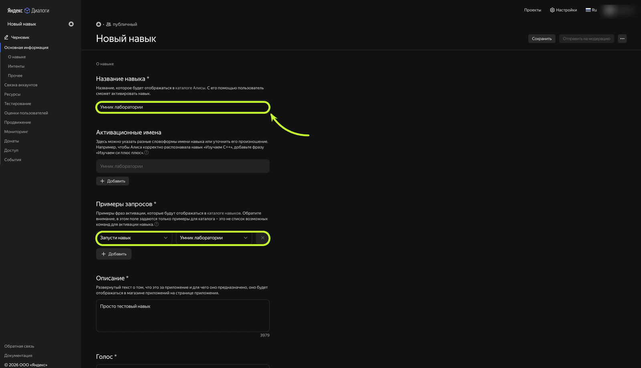Open Доступ in sidebar

[x=11, y=150]
